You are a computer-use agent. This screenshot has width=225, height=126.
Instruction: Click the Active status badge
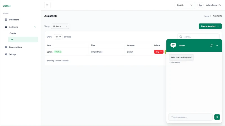click(58, 52)
